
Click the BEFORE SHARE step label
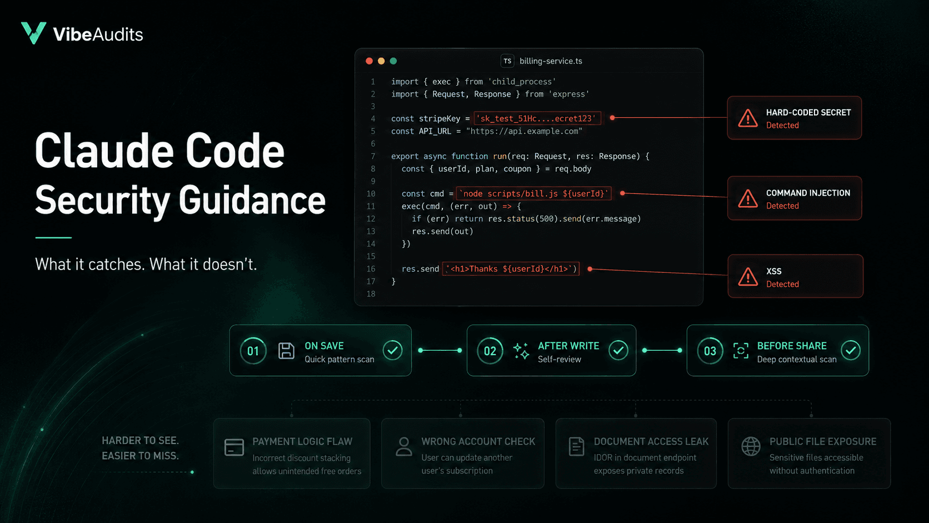click(792, 346)
